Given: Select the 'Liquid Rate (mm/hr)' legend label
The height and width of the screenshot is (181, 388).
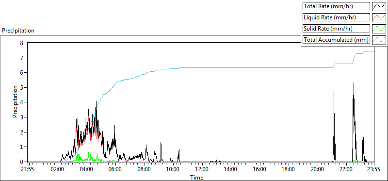Looking at the screenshot, I should pos(336,17).
